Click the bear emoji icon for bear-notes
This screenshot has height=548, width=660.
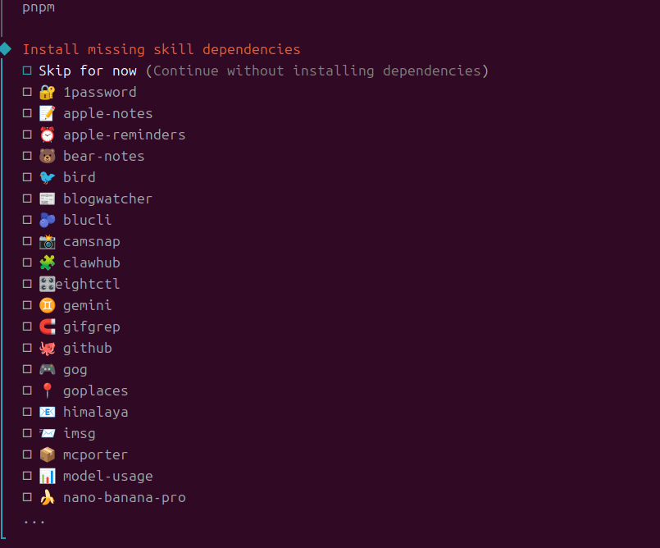click(x=47, y=156)
